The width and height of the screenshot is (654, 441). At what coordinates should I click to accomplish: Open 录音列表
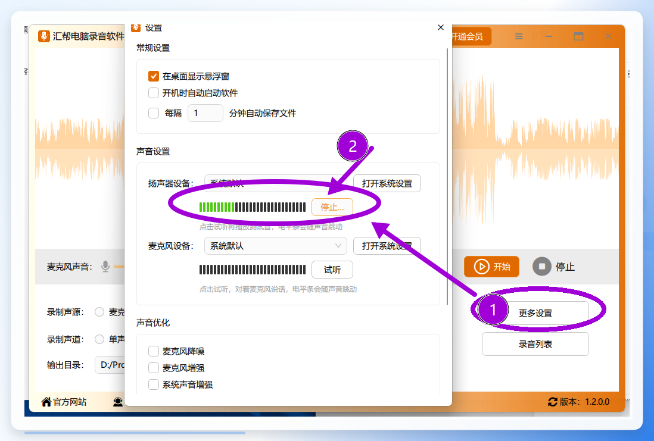535,345
